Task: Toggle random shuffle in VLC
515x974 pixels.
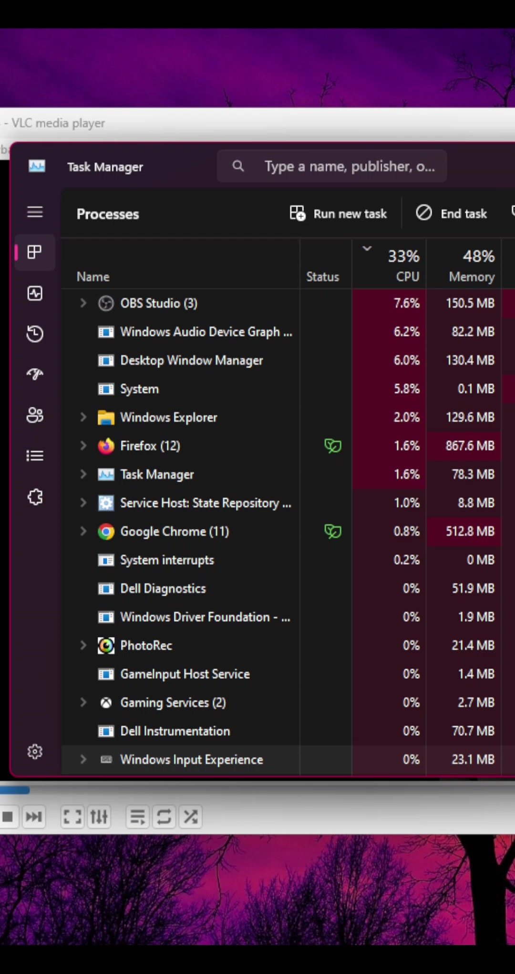Action: [190, 816]
